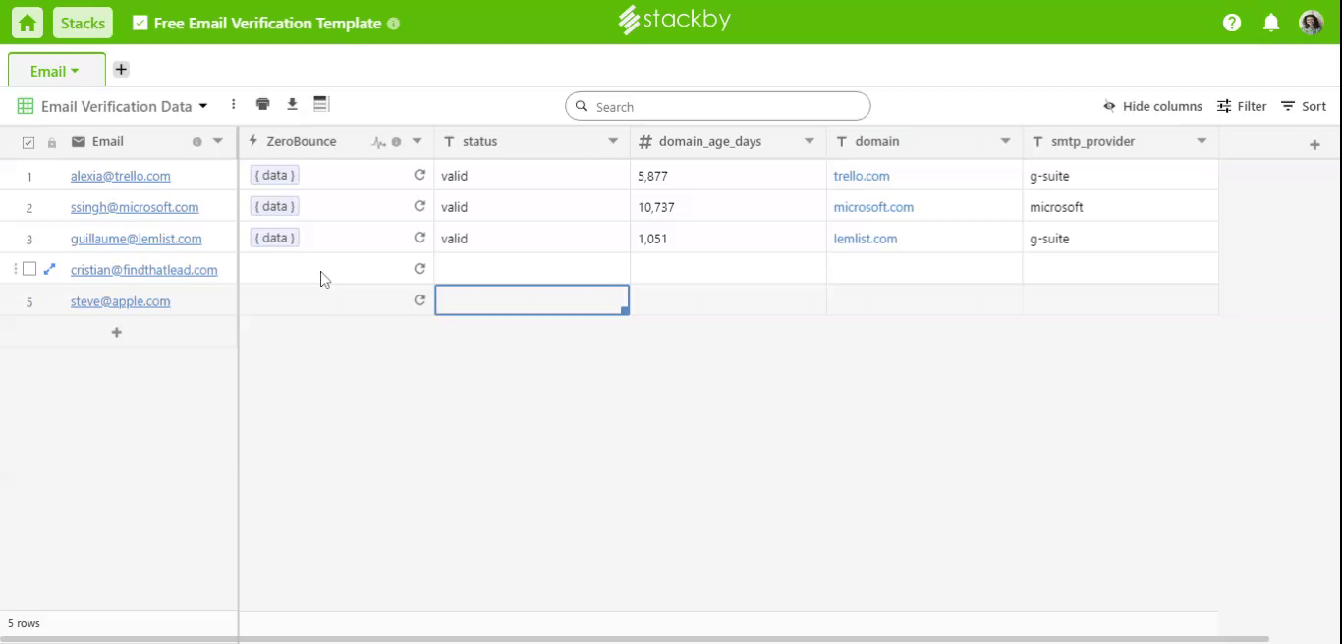Screen dimensions: 1342x644
Task: Select the Email table tab
Action: click(x=55, y=71)
